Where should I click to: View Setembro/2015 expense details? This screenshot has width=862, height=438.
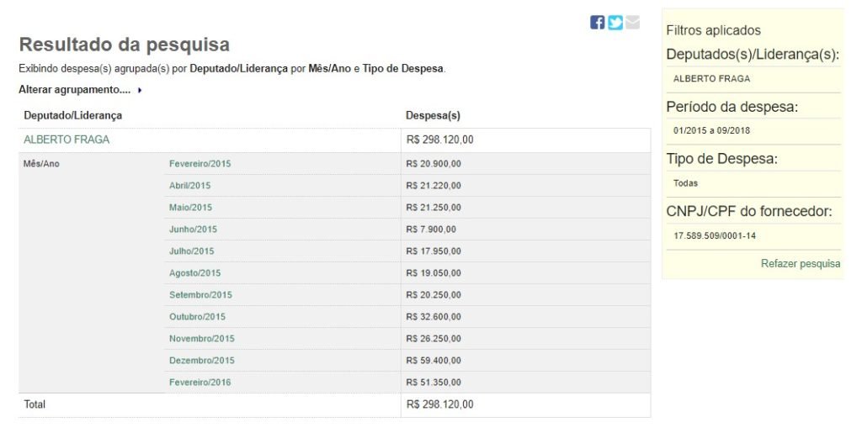[200, 295]
